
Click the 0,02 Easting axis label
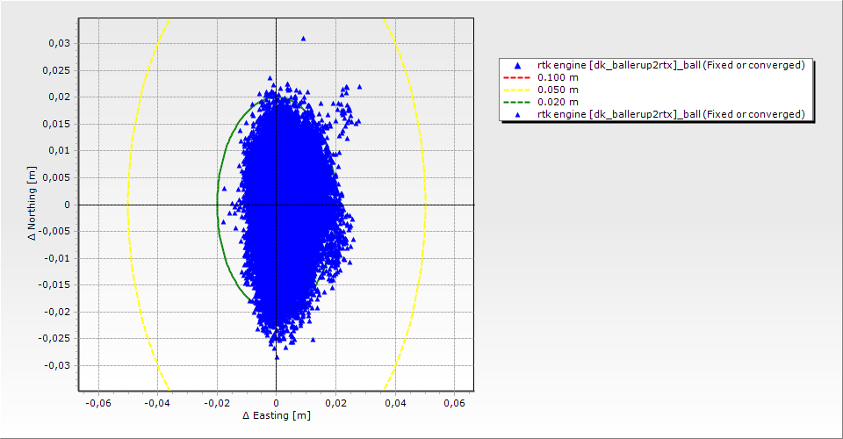click(x=336, y=403)
